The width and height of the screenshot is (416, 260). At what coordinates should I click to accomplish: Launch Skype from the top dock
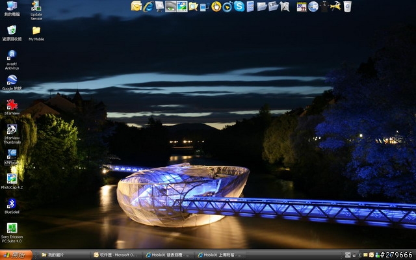[239, 6]
